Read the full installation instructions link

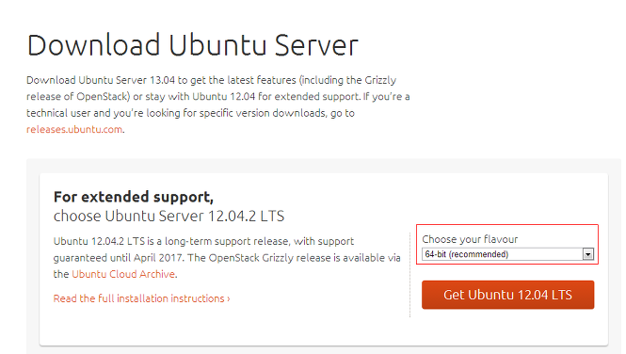tap(141, 298)
